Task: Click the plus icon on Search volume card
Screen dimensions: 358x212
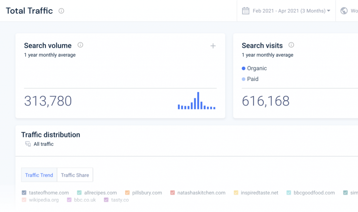Action: point(213,46)
